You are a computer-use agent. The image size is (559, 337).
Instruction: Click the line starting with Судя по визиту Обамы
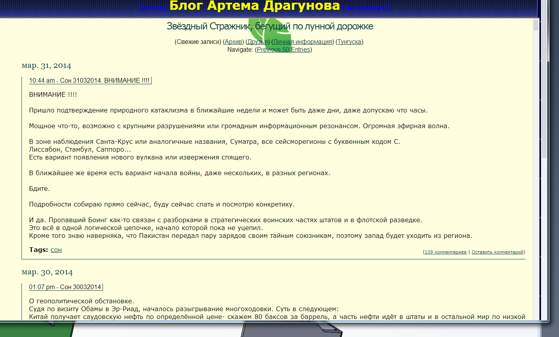[184, 309]
